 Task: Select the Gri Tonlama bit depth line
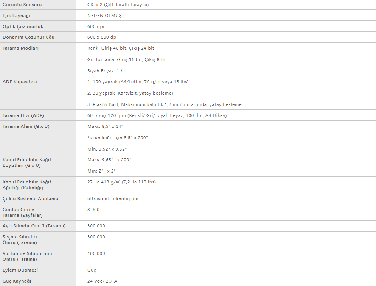127,59
